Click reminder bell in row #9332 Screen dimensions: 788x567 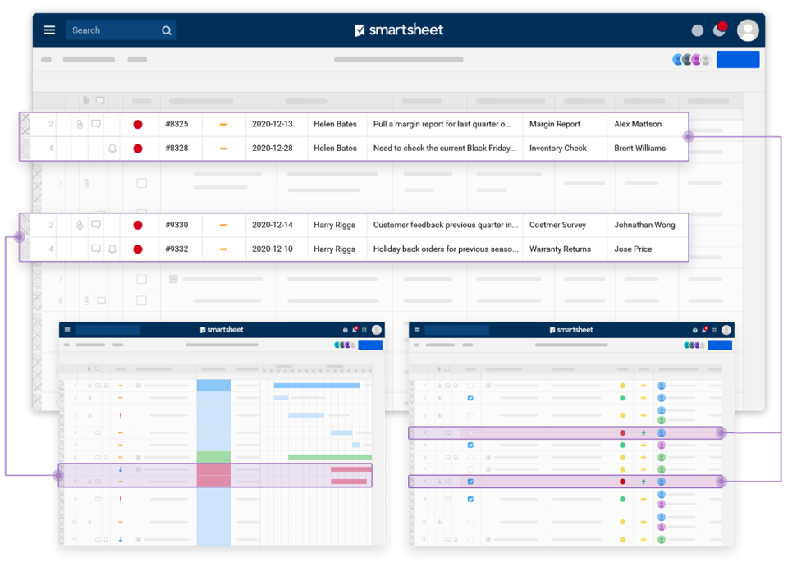click(x=112, y=249)
